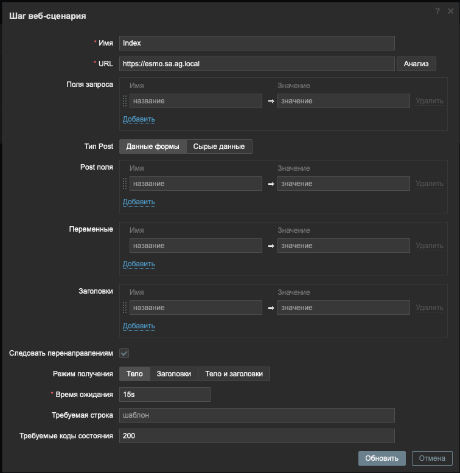Click the 'Обновить' button
This screenshot has width=460, height=473.
tap(382, 458)
